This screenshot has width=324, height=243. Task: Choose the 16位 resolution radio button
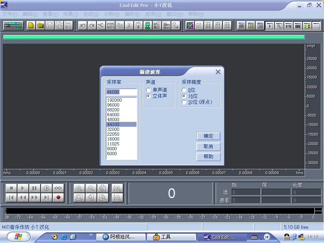tap(184, 96)
